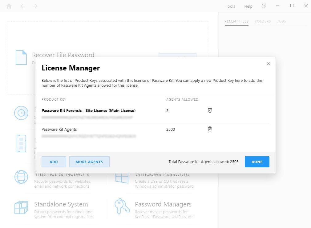
Task: Maximize the Passware Kit window
Action: tap(292, 6)
